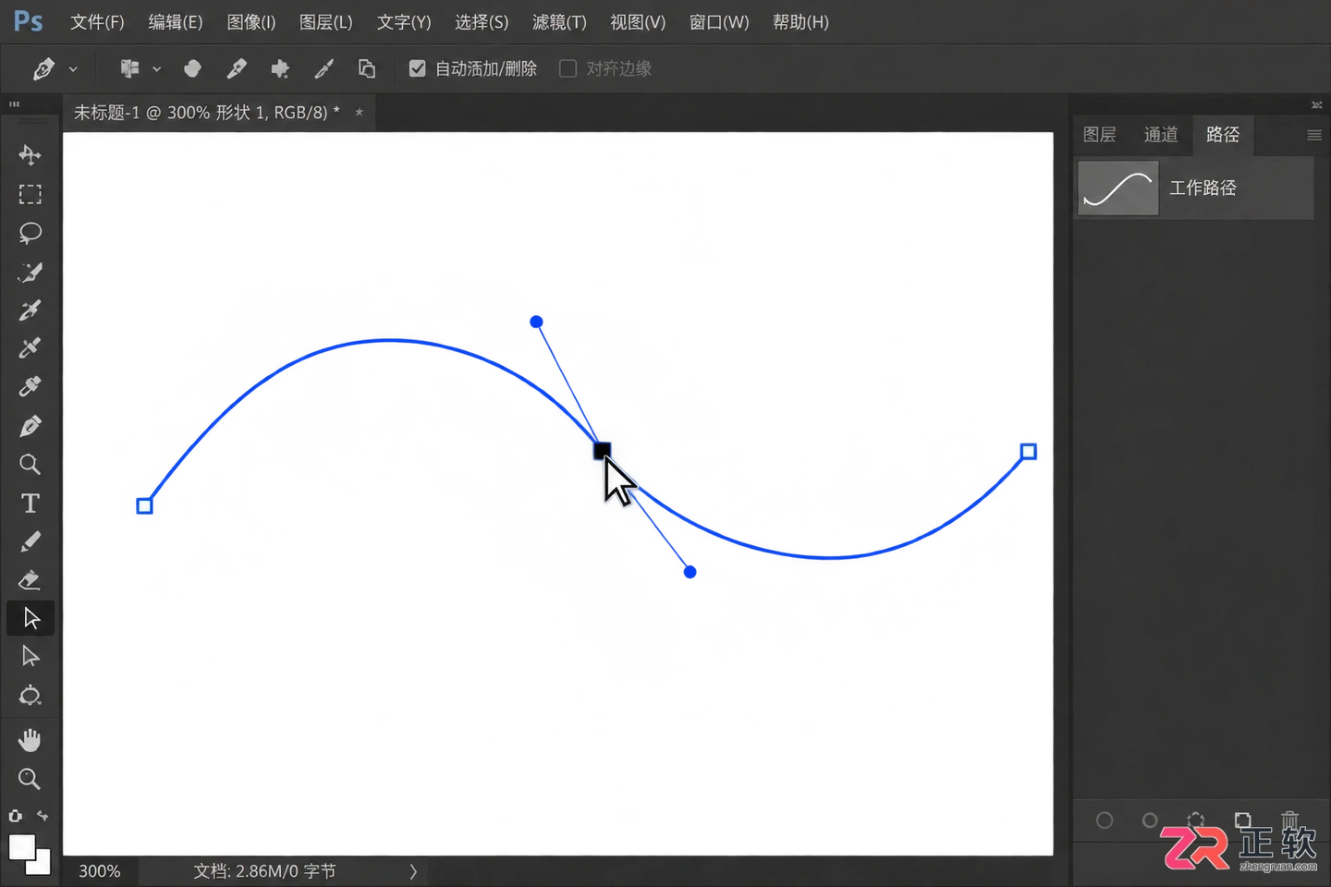
Task: Click the 300% zoom field in status bar
Action: 99,871
